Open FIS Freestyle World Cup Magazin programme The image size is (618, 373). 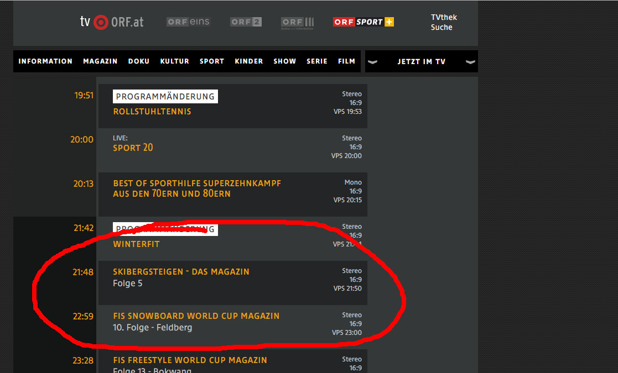(x=190, y=360)
